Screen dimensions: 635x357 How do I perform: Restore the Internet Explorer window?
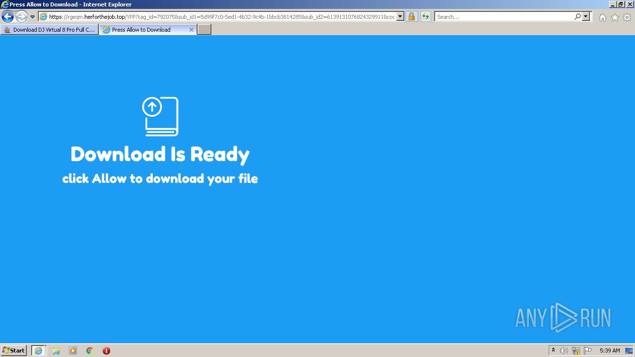[621, 4]
